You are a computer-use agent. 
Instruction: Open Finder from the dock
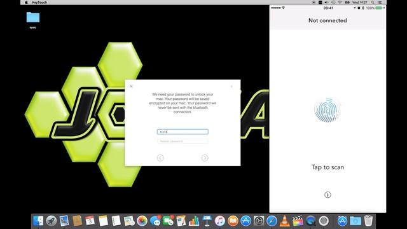38,221
